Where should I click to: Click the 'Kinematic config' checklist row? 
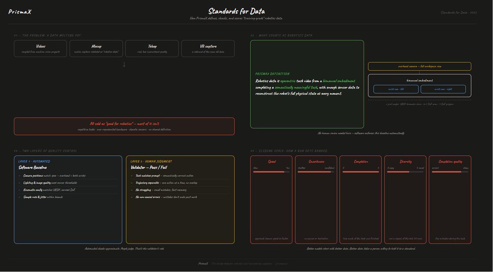pos(68,190)
